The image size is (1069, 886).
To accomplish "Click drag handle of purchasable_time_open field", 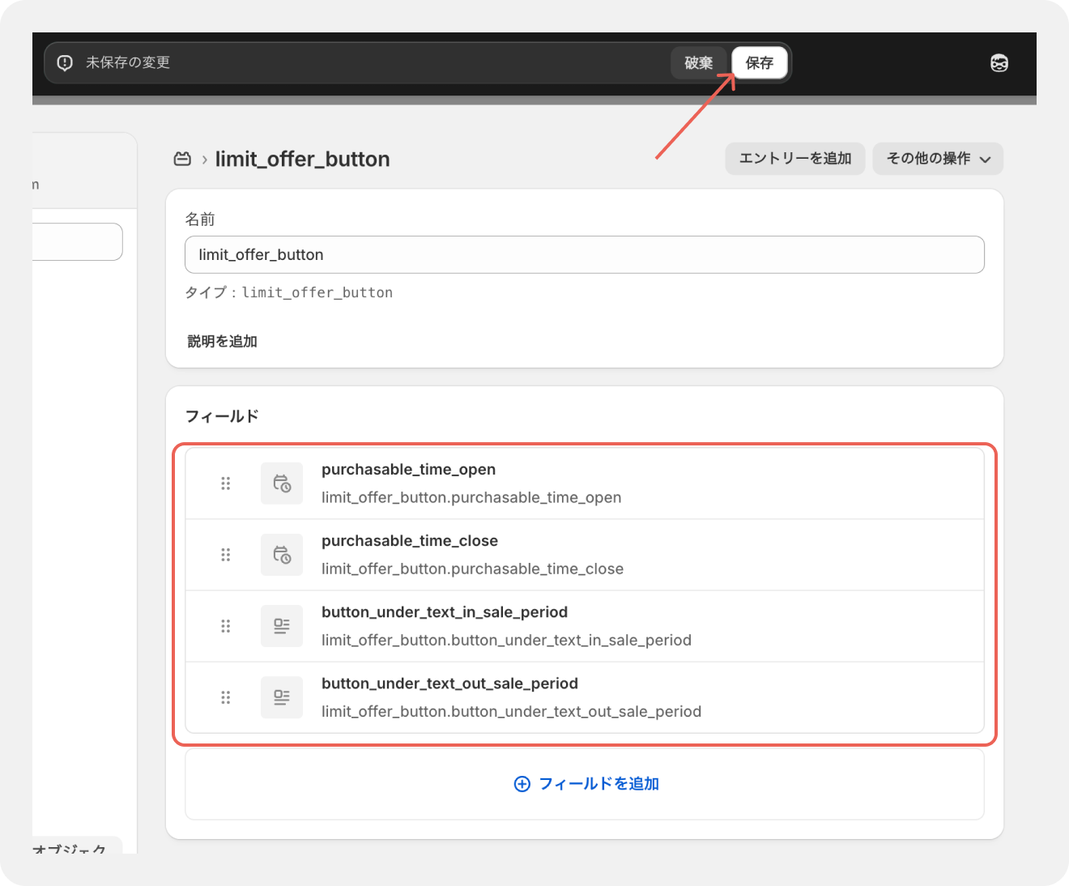I will point(226,483).
